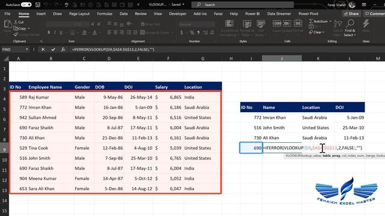The height and width of the screenshot is (216, 385).
Task: Customize Quick Access Toolbar dropdown arrow
Action: click(x=138, y=5)
